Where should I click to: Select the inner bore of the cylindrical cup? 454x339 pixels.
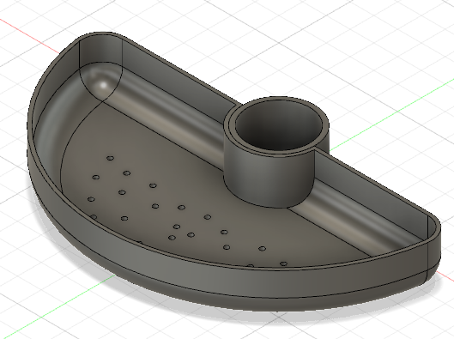coord(278,127)
